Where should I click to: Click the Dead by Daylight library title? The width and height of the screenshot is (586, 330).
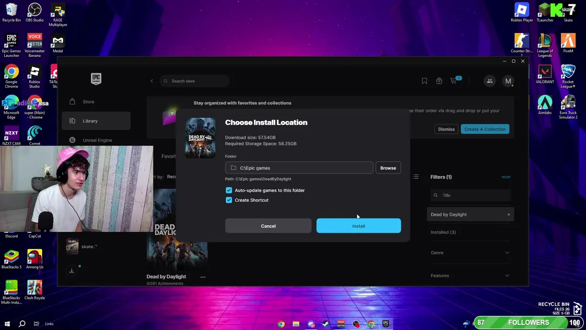166,277
